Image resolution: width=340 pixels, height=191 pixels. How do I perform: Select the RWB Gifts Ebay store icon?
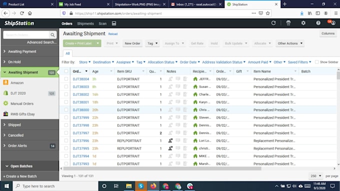(6, 114)
